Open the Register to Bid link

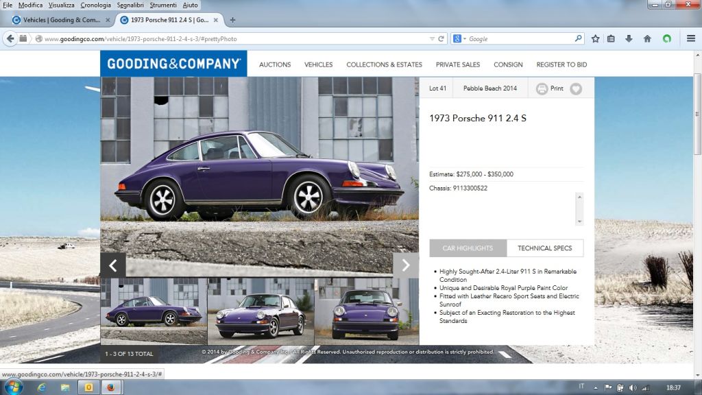tap(561, 64)
